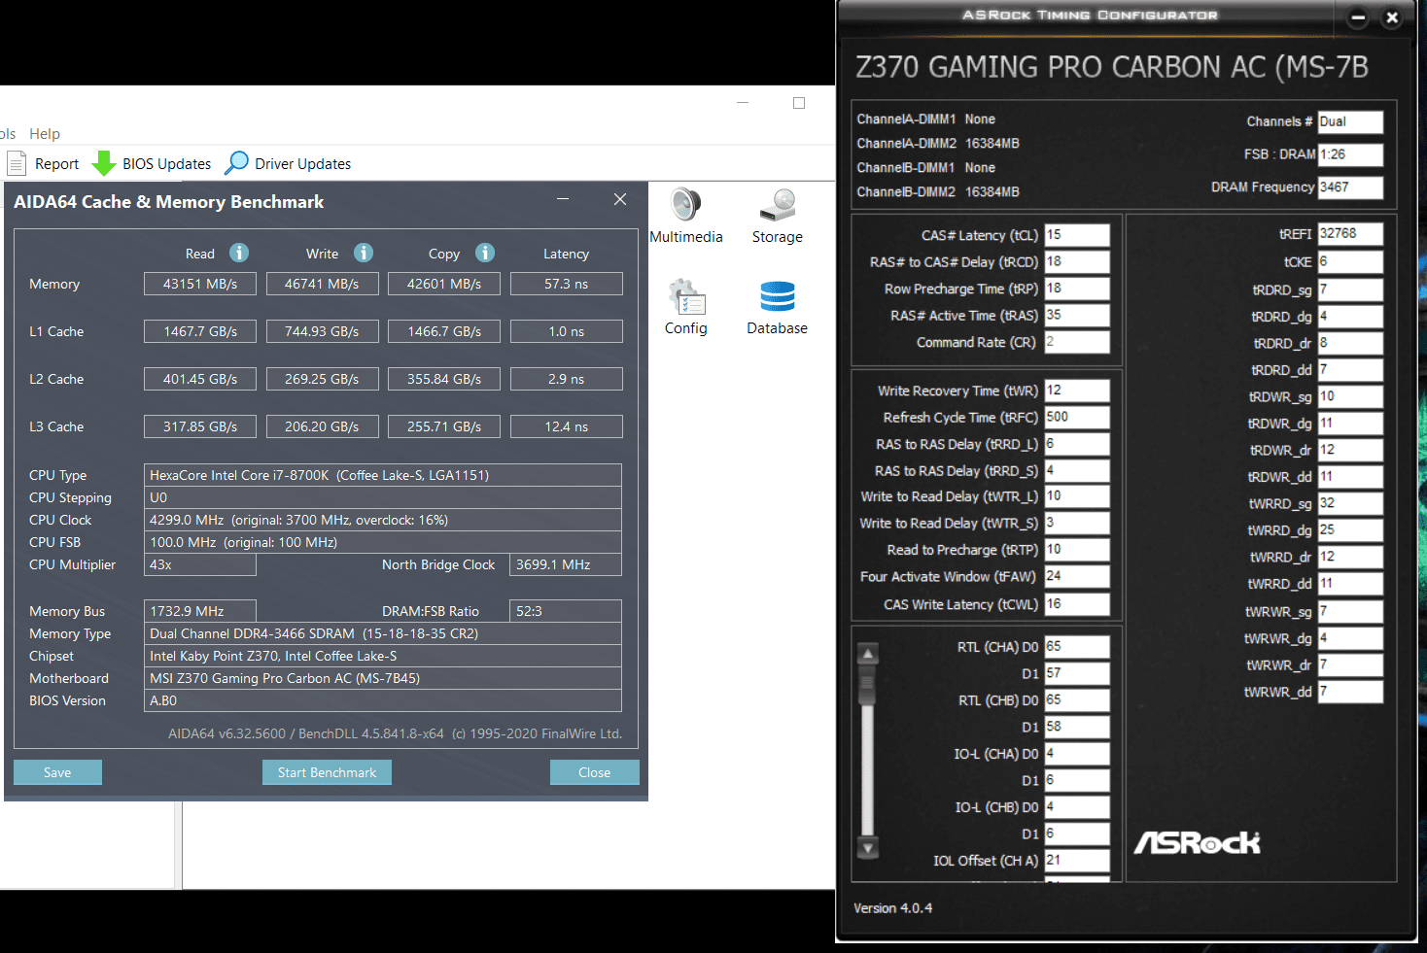Click the Close button in benchmark dialog

595,772
